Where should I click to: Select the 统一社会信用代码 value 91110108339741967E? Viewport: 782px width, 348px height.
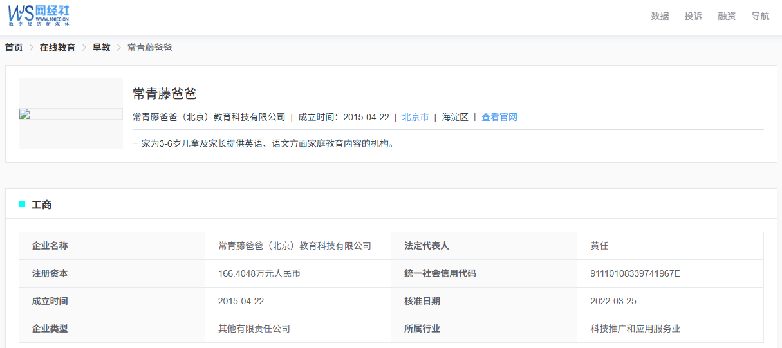point(635,273)
